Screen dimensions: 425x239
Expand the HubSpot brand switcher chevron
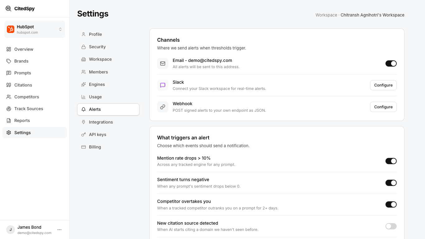click(60, 29)
